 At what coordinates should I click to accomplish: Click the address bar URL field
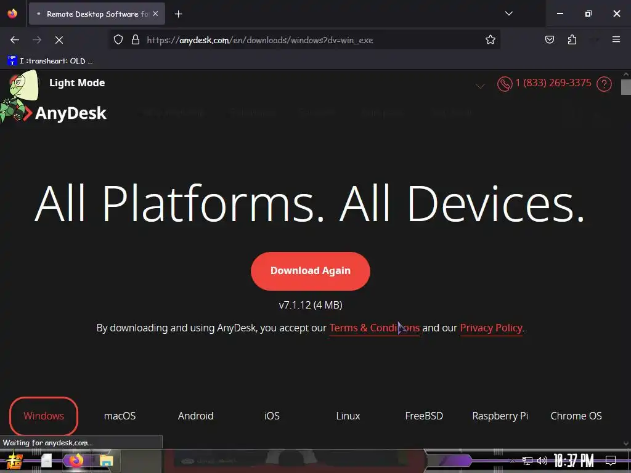tap(306, 40)
